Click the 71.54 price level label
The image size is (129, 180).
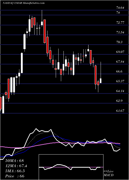point(120,32)
